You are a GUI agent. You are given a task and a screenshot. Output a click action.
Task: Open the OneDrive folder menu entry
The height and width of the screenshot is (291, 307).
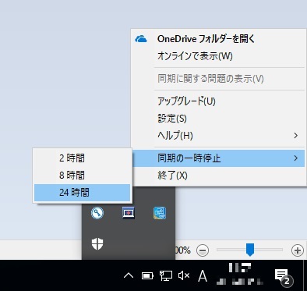pyautogui.click(x=218, y=39)
